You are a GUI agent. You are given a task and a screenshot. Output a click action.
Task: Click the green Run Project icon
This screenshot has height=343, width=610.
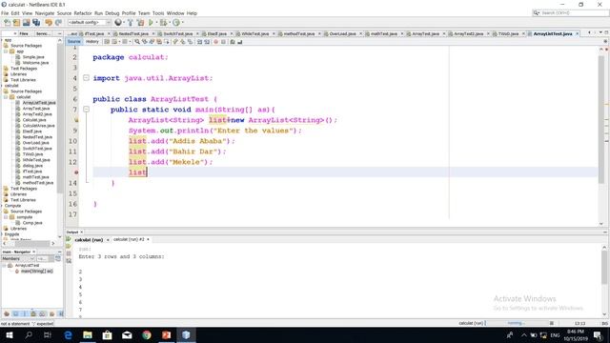[151, 23]
